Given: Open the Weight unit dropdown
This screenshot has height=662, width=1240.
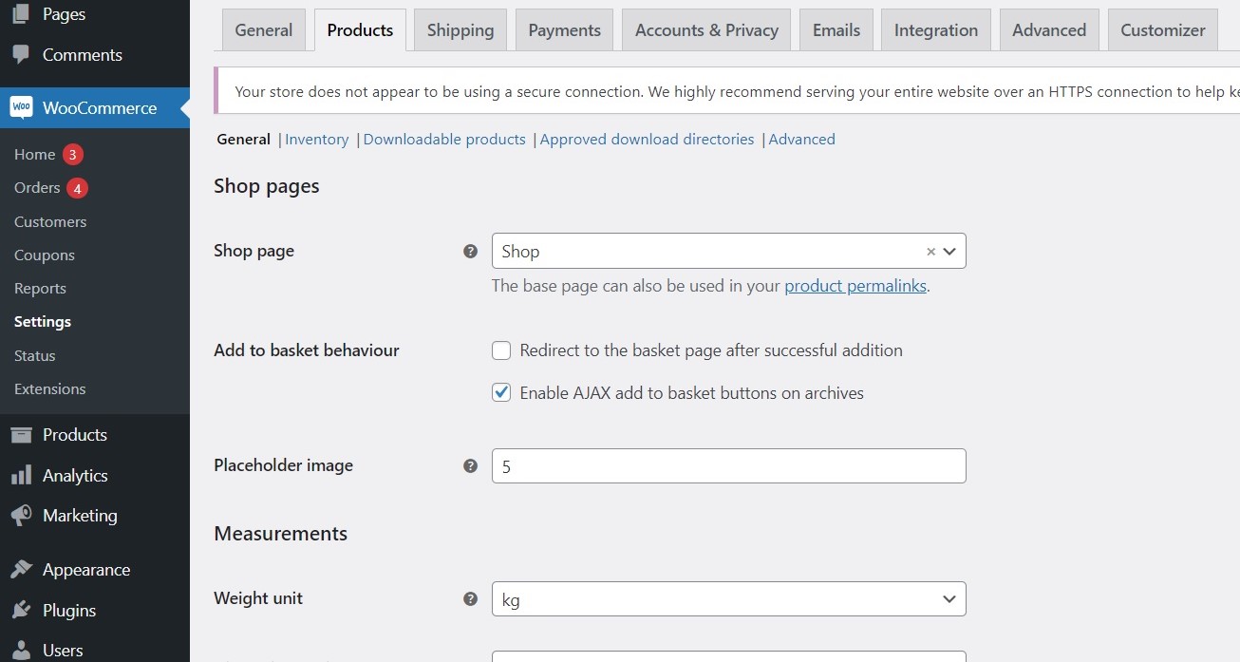Looking at the screenshot, I should tap(728, 599).
